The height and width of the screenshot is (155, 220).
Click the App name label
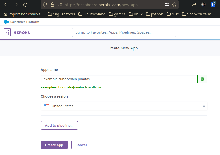point(49,70)
